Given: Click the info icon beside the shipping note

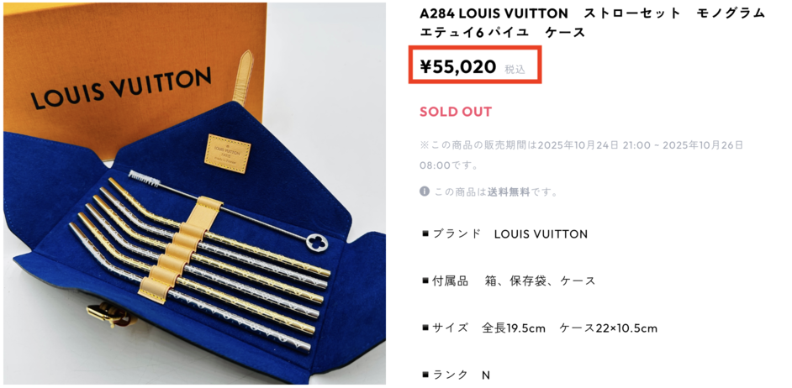Looking at the screenshot, I should [425, 191].
